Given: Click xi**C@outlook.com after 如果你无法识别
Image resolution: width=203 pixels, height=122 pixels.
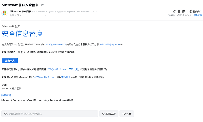Looking at the screenshot, I should [44, 77].
